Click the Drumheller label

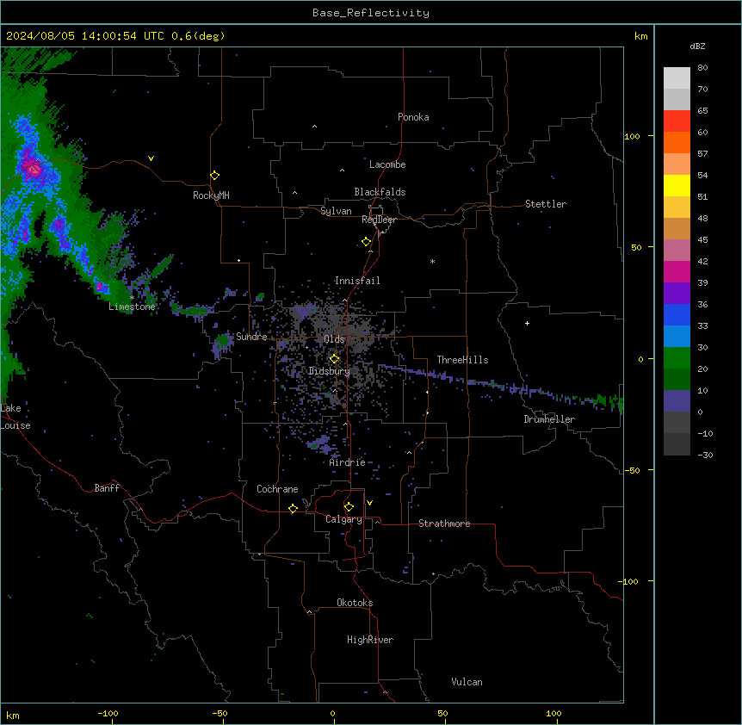click(x=549, y=419)
